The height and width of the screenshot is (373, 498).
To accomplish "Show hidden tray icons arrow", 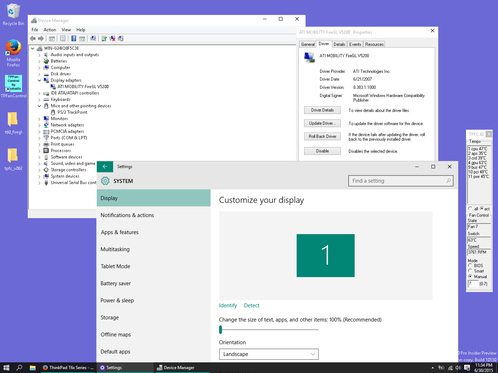I will (x=433, y=368).
